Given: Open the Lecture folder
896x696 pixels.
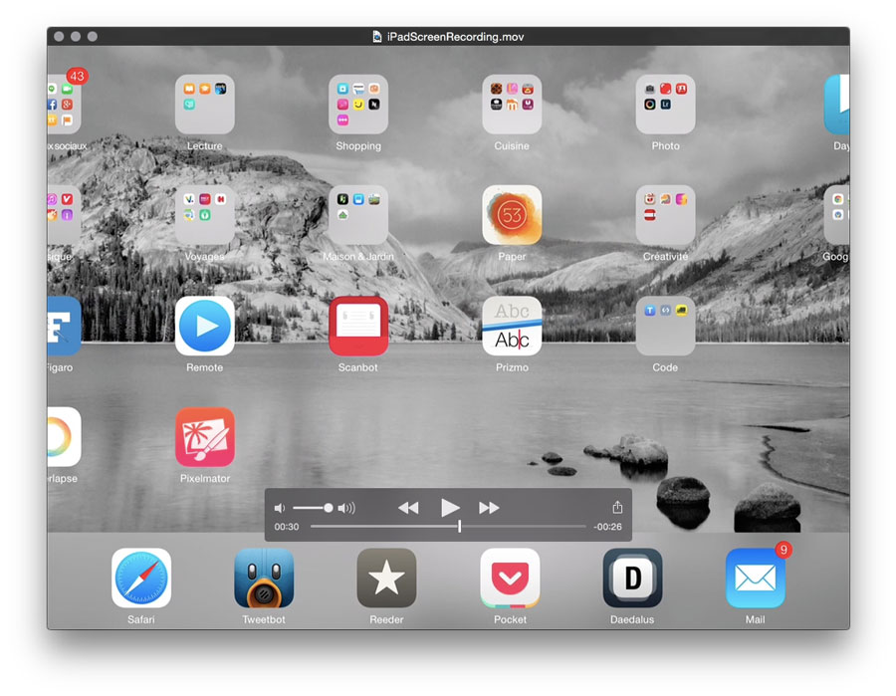Looking at the screenshot, I should 204,104.
